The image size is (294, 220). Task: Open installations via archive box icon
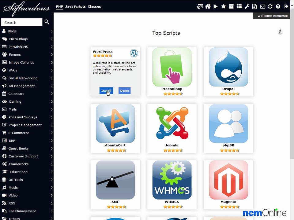click(232, 6)
